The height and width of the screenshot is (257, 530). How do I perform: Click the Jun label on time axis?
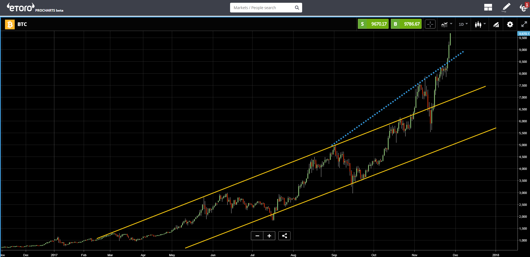[213, 255]
